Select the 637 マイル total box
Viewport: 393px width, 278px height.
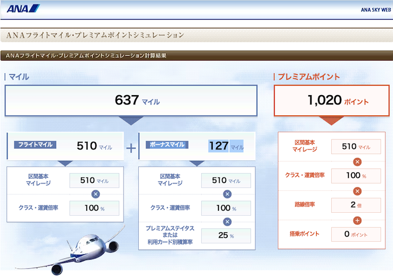pyautogui.click(x=131, y=101)
